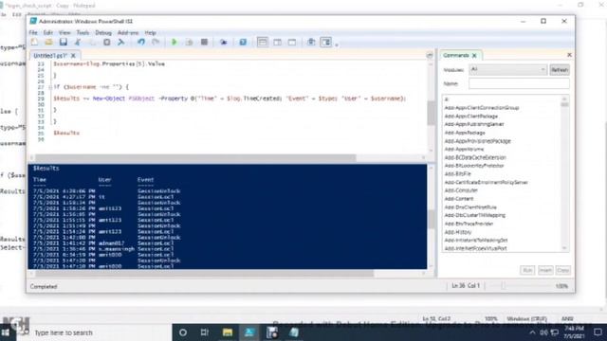This screenshot has width=607, height=341.
Task: Click the Redo arrow icon
Action: click(156, 42)
